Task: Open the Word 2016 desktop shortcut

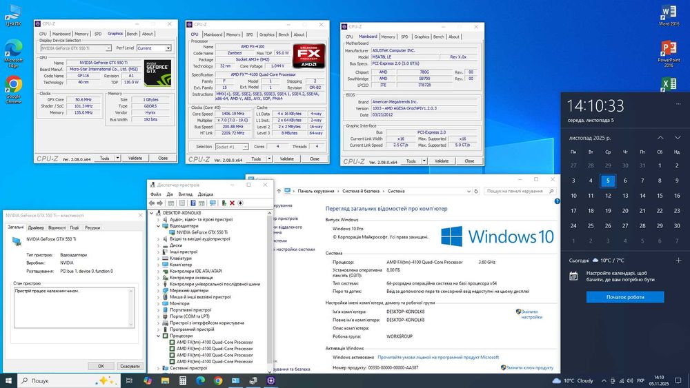Action: 669,15
